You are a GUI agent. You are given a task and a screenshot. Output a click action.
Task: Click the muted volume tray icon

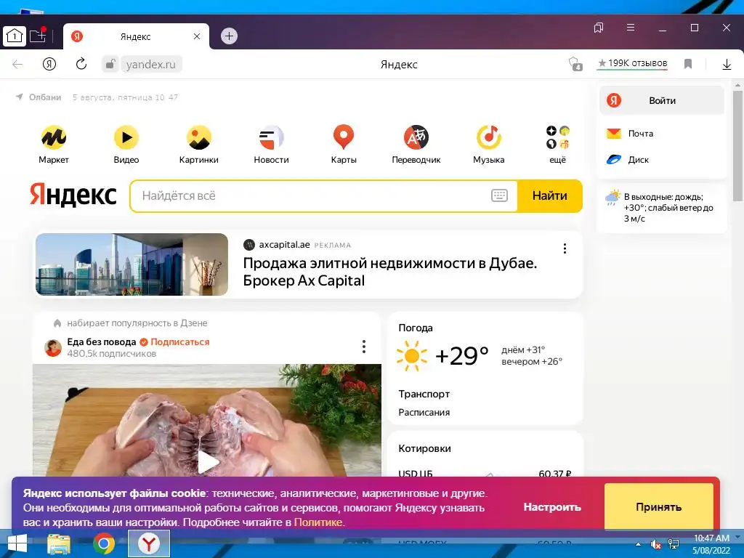coord(656,544)
